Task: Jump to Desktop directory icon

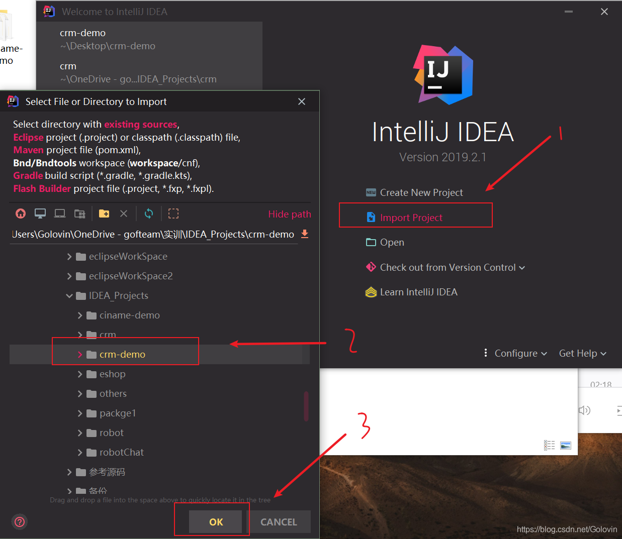Action: click(40, 213)
